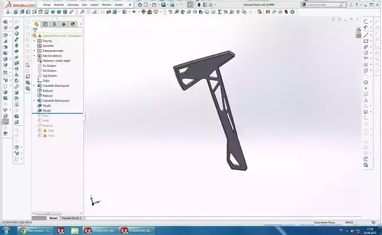Switch to the ConfigurationManager tab

point(55,24)
